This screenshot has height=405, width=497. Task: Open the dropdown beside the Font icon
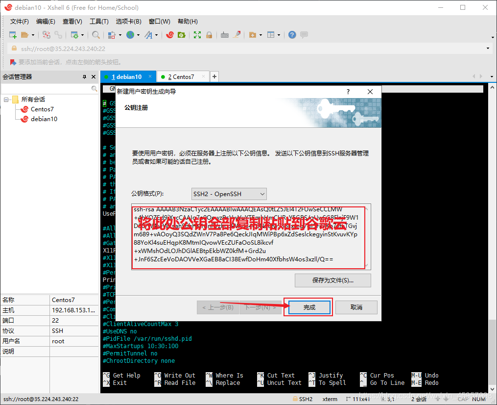pos(156,35)
